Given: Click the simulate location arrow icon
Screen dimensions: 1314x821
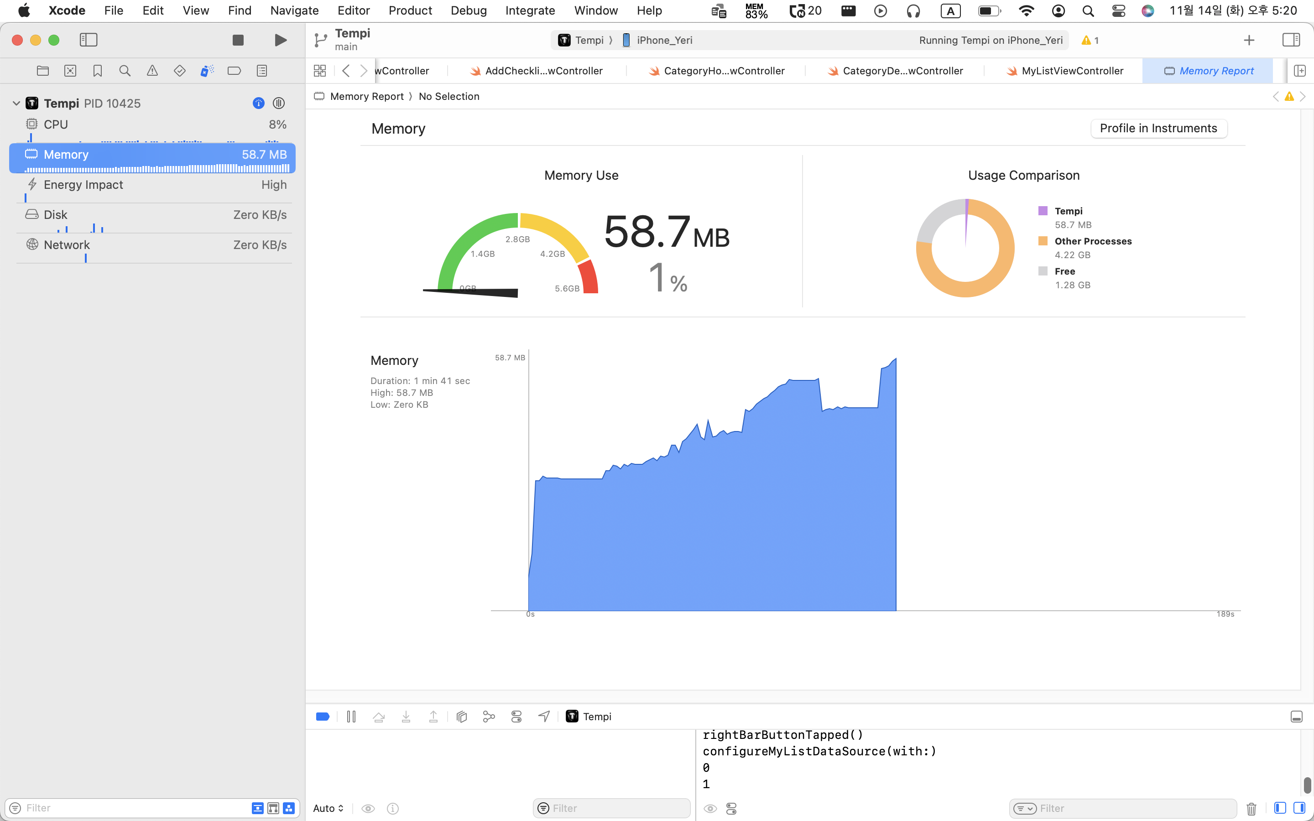Looking at the screenshot, I should click(543, 717).
